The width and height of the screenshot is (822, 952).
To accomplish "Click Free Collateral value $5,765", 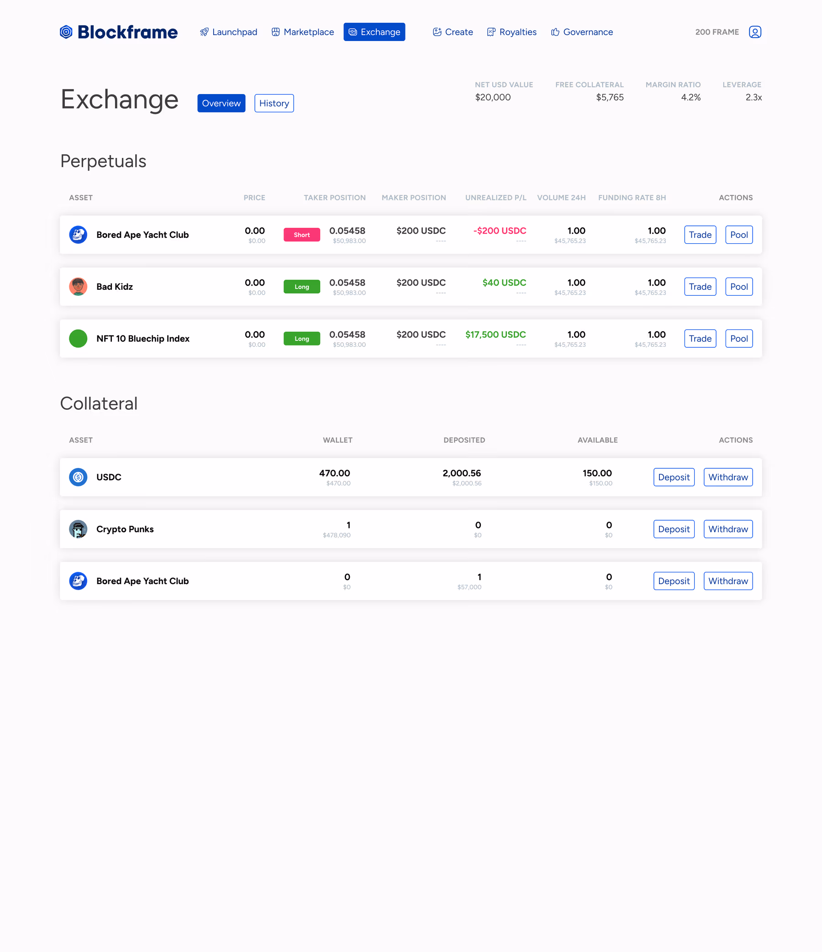I will coord(610,97).
